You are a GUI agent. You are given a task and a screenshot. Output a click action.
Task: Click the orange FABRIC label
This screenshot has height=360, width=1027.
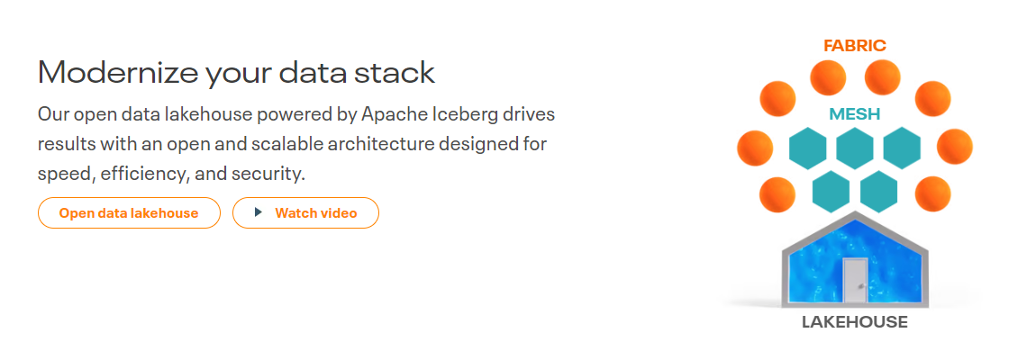pyautogui.click(x=855, y=45)
